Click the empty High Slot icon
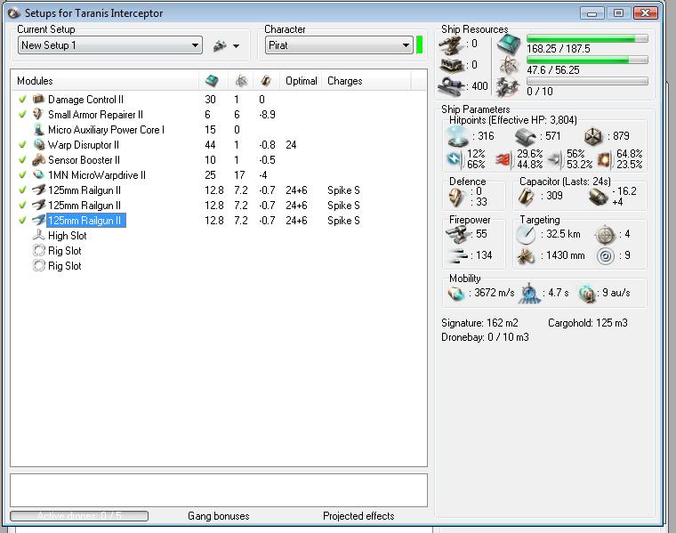The height and width of the screenshot is (533, 676). pyautogui.click(x=38, y=236)
